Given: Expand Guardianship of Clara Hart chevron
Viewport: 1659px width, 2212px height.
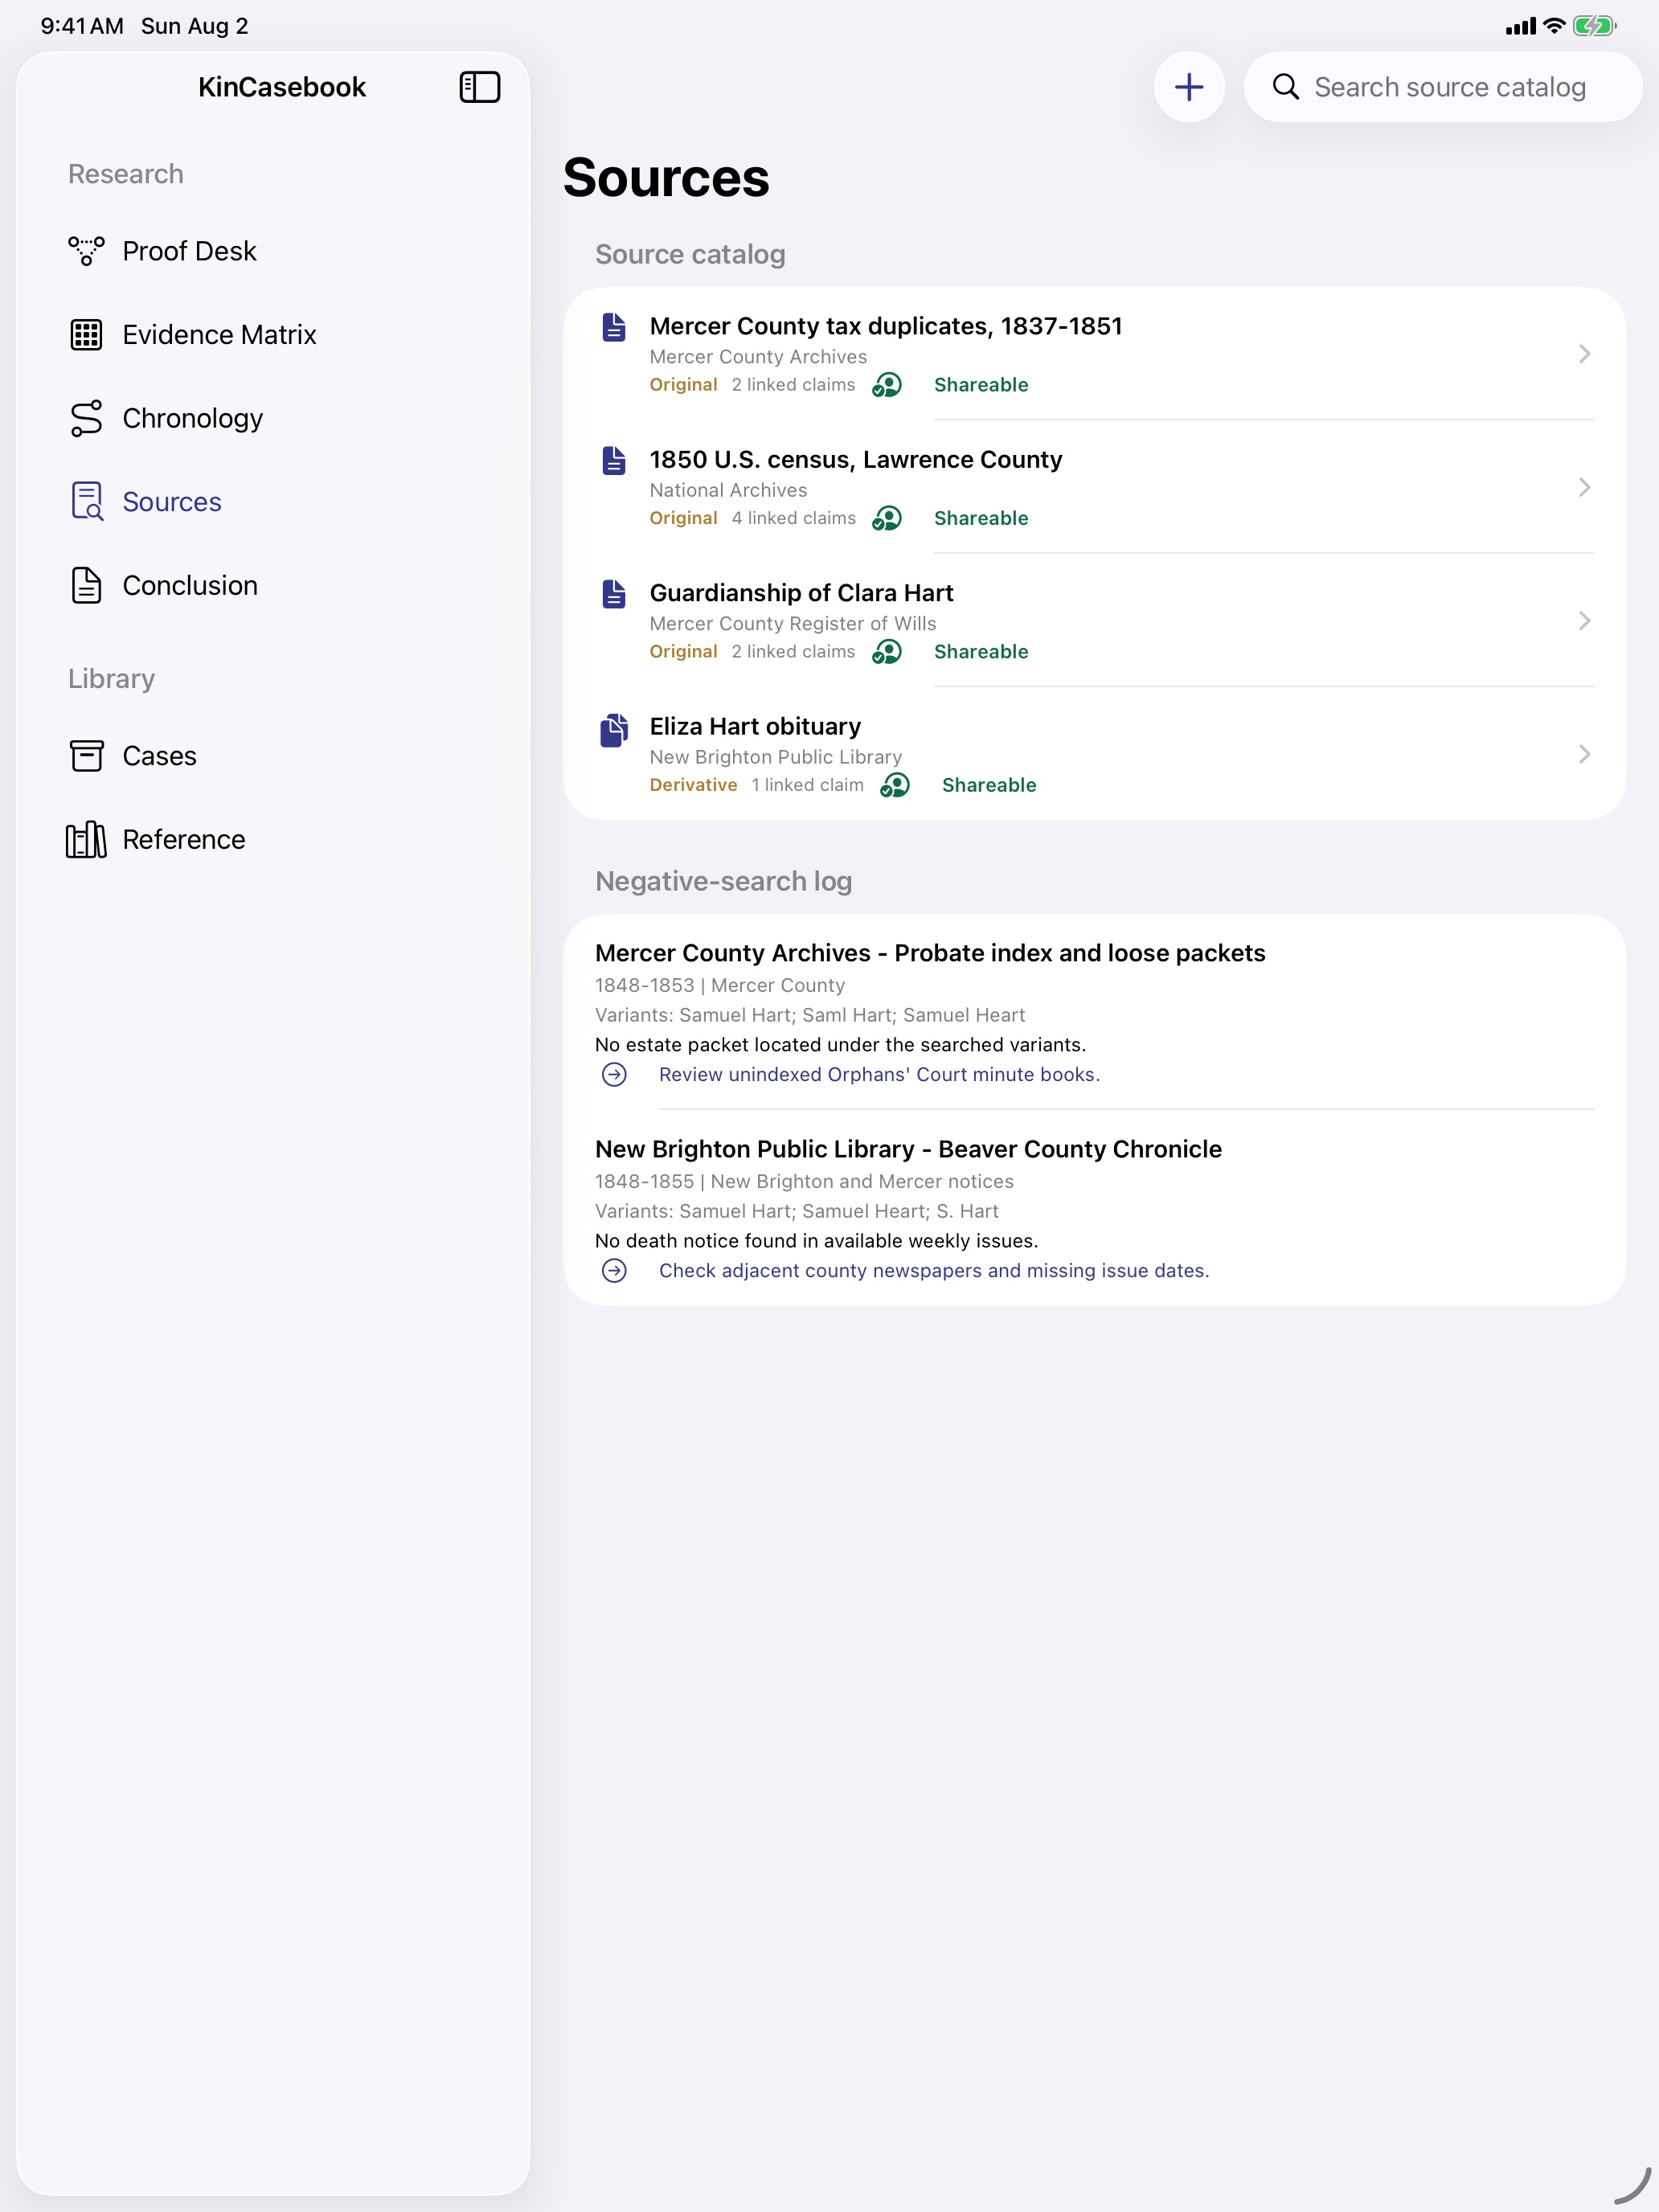Looking at the screenshot, I should point(1584,621).
